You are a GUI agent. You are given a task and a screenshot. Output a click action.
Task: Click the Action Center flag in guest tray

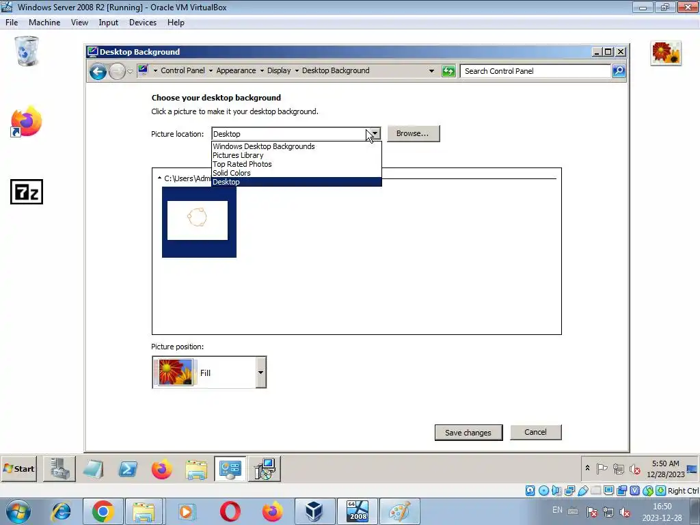pyautogui.click(x=602, y=469)
